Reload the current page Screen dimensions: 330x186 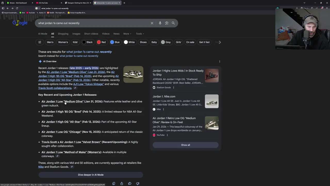[17, 8]
